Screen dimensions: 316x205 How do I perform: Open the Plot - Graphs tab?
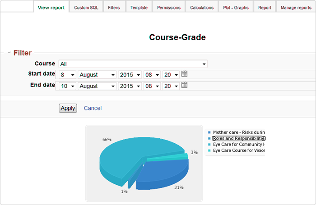tap(236, 8)
